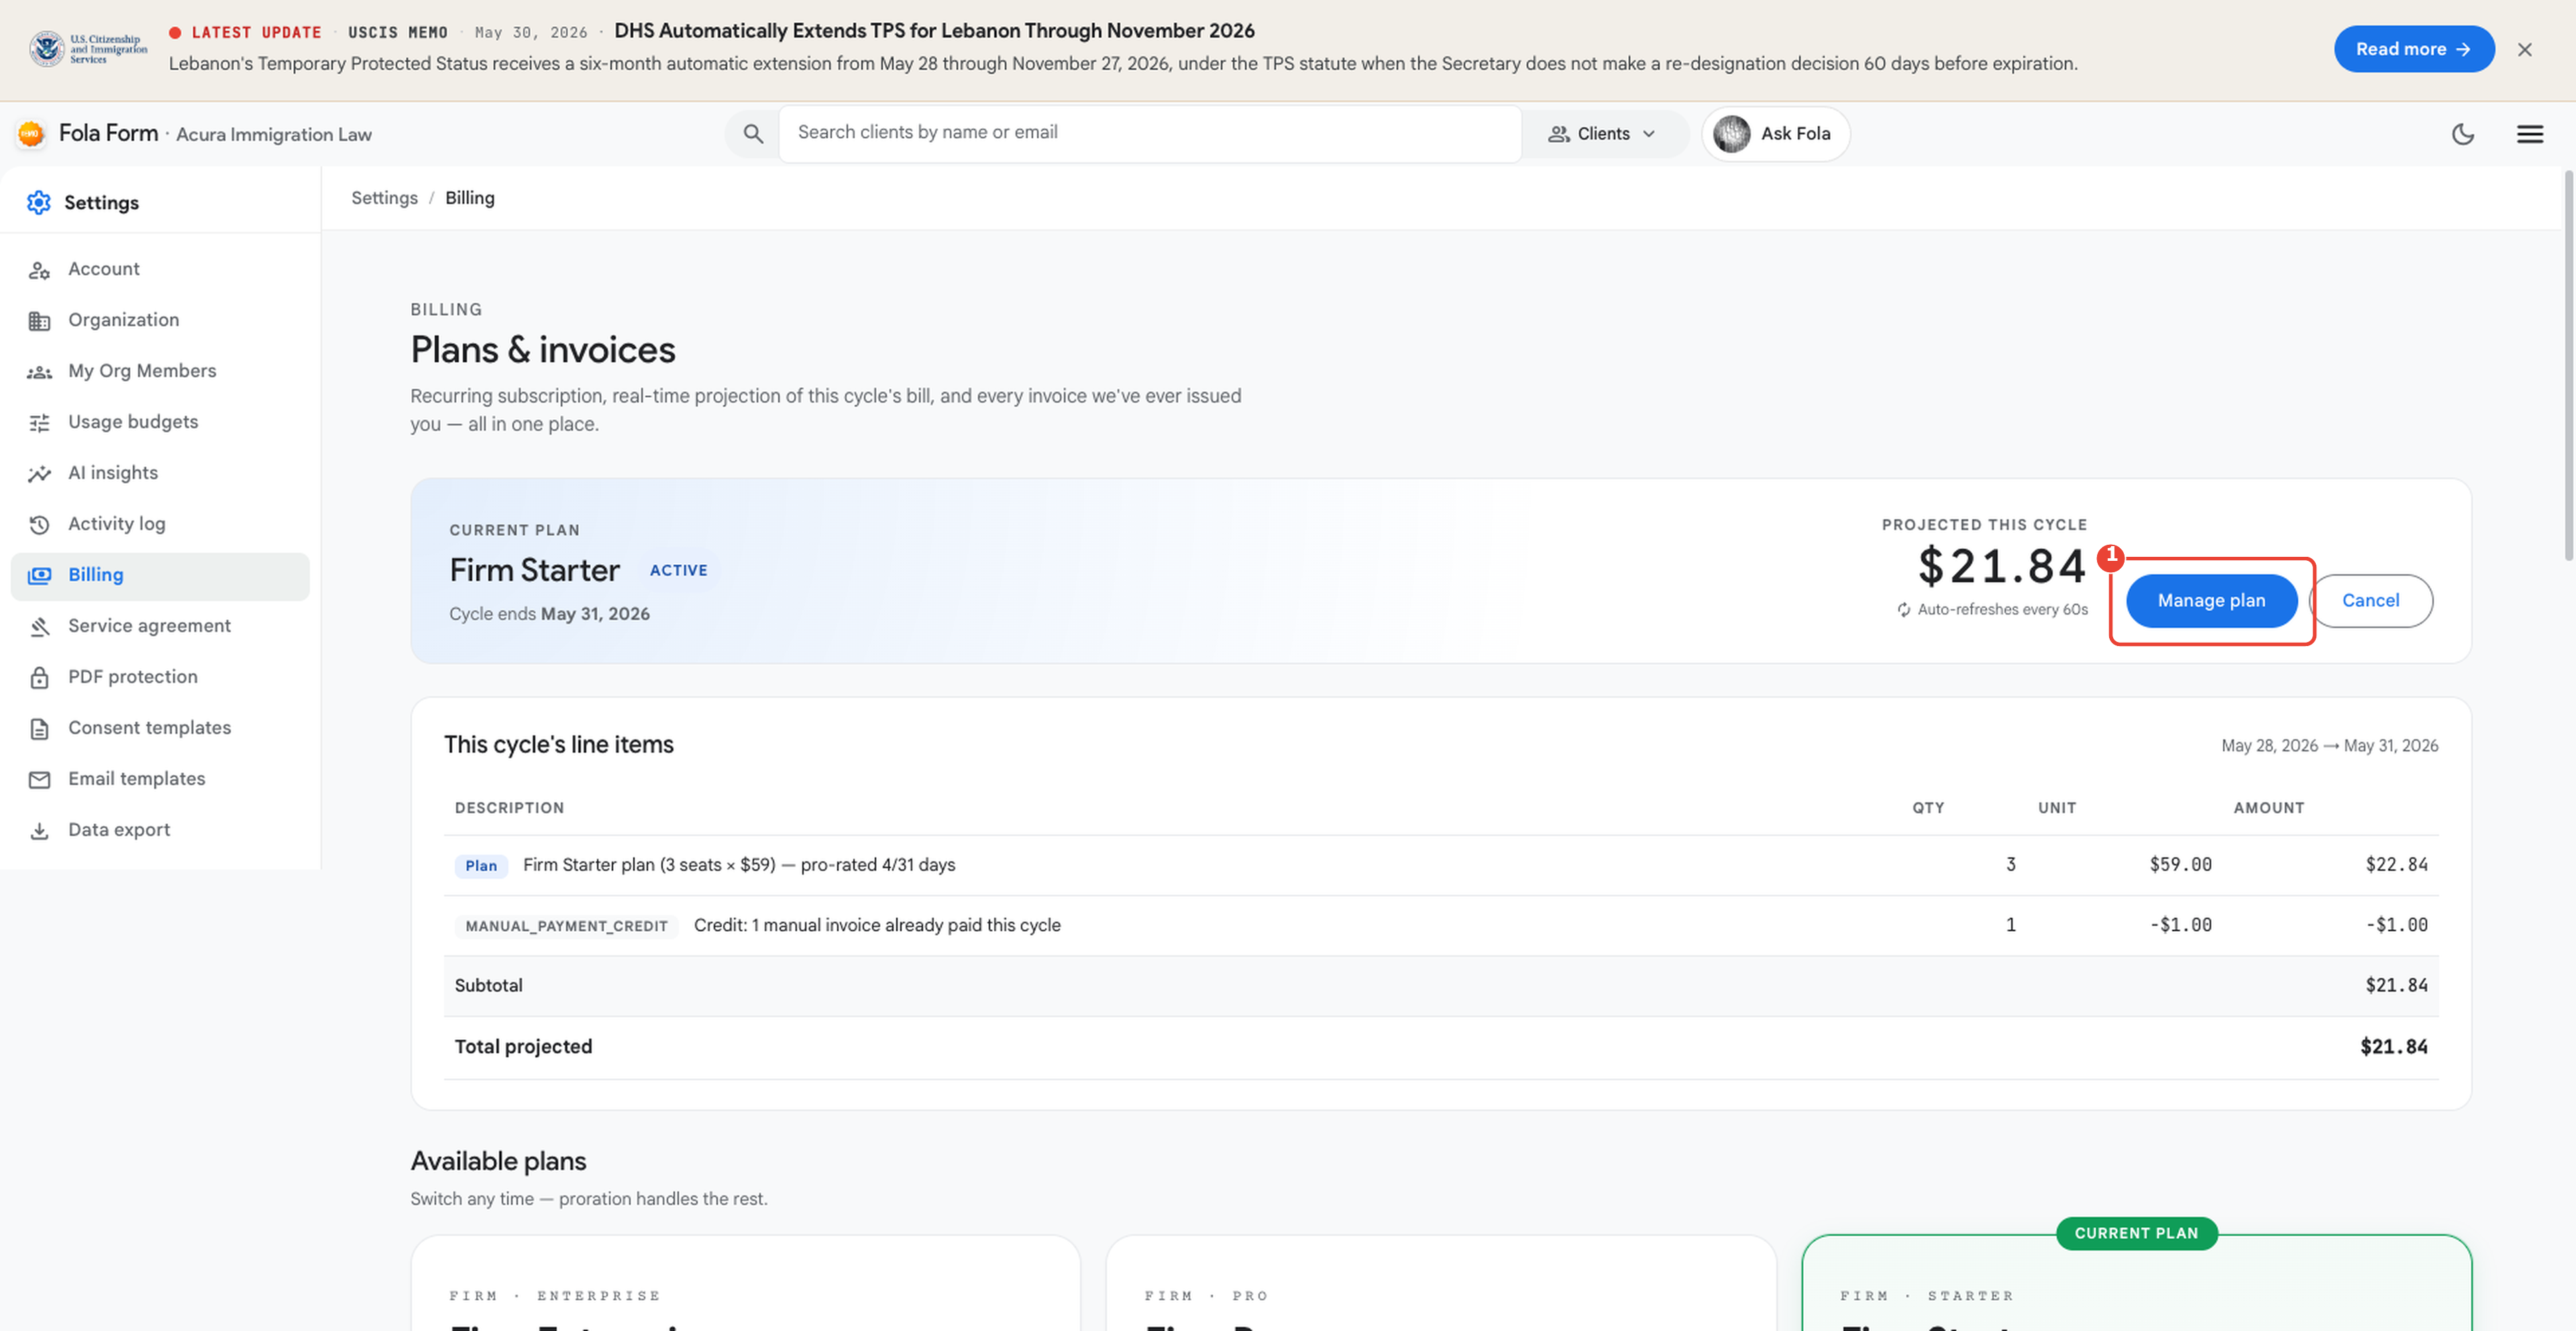The image size is (2576, 1331).
Task: Click the CURRENT PLAN green badge
Action: coord(2136,1234)
